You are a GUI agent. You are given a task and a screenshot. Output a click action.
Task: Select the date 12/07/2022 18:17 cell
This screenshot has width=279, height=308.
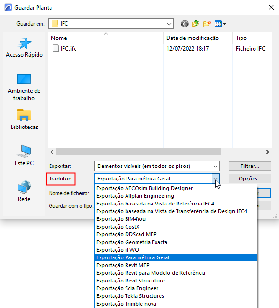[188, 48]
